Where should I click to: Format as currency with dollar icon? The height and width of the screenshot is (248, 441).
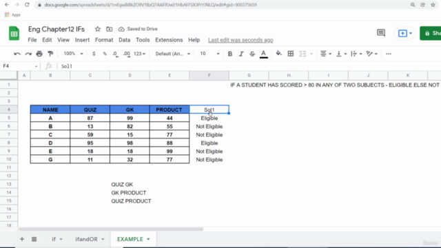coord(94,54)
